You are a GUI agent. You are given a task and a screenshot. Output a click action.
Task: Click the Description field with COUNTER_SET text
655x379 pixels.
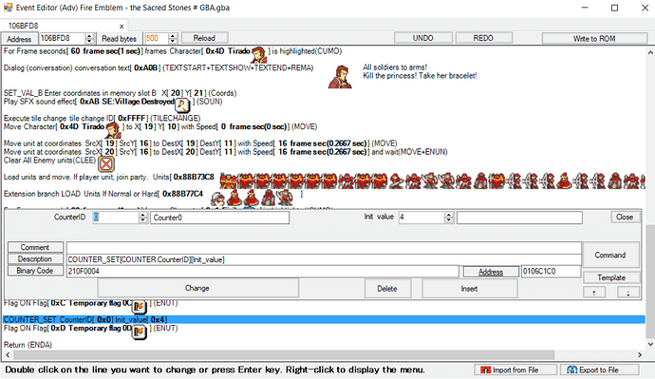pos(324,259)
